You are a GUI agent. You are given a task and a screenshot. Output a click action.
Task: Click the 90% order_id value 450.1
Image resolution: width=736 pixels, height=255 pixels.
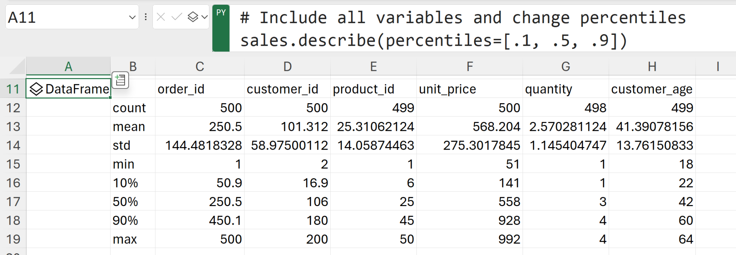199,220
